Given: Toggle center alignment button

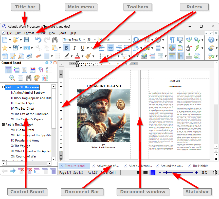Looking at the screenshot, I should pyautogui.click(x=111, y=48).
